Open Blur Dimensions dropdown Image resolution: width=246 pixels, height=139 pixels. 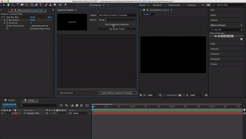(x=41, y=26)
